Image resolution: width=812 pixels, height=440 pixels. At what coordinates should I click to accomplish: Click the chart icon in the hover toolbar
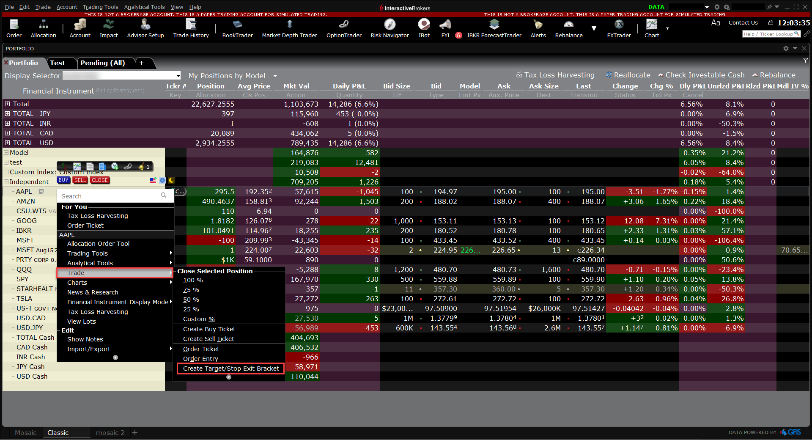tap(77, 167)
